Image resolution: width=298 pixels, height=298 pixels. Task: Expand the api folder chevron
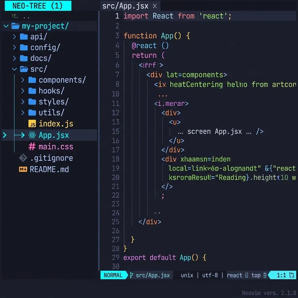coord(15,37)
